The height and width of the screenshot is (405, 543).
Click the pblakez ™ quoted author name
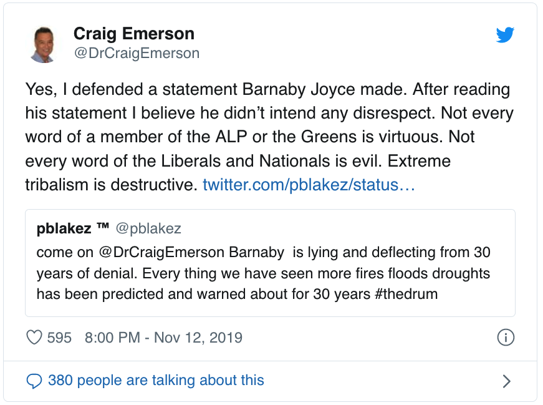click(x=73, y=229)
